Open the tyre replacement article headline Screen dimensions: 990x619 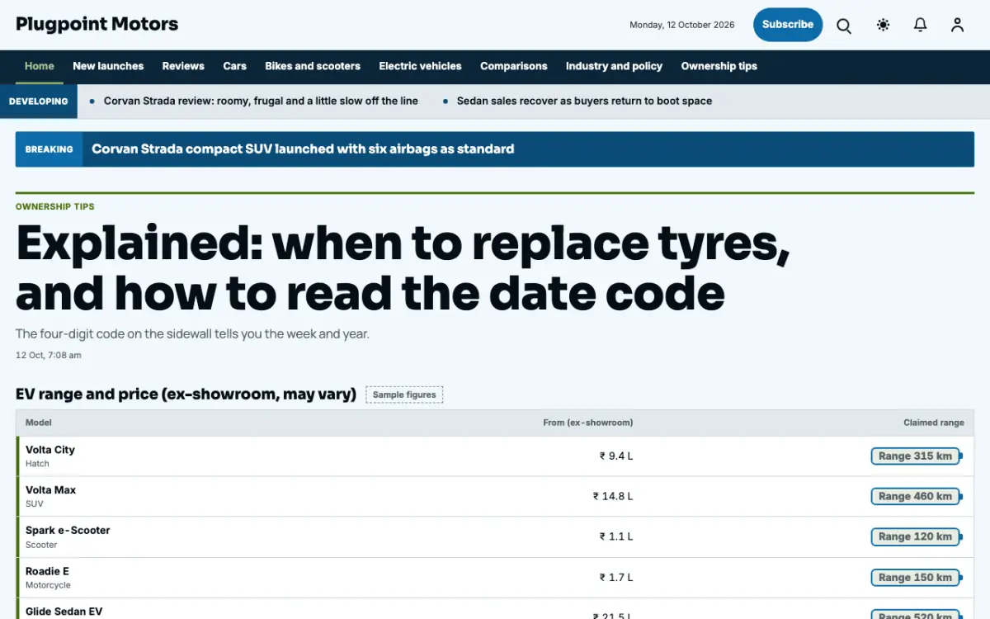tap(403, 267)
